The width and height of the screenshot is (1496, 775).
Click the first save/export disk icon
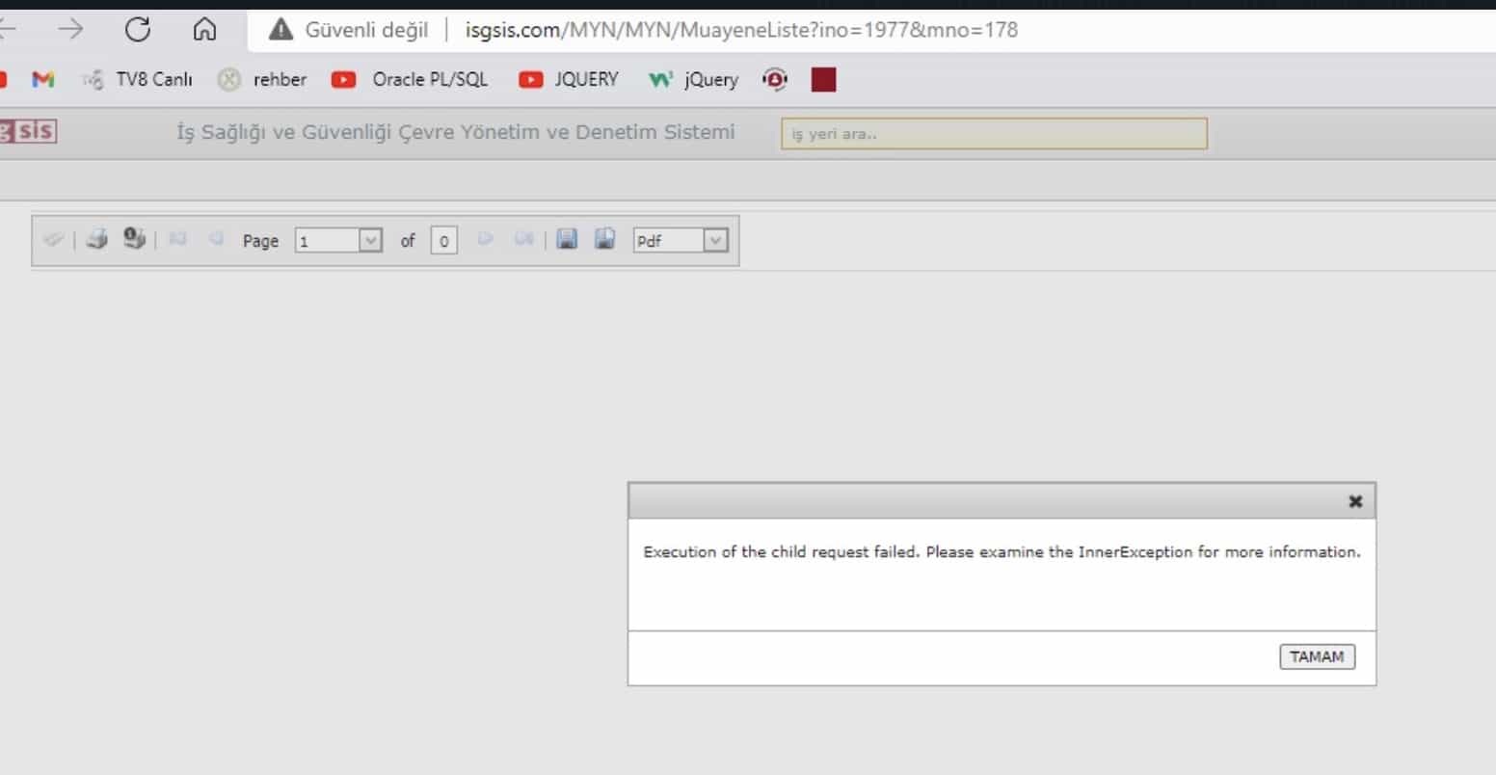(567, 239)
